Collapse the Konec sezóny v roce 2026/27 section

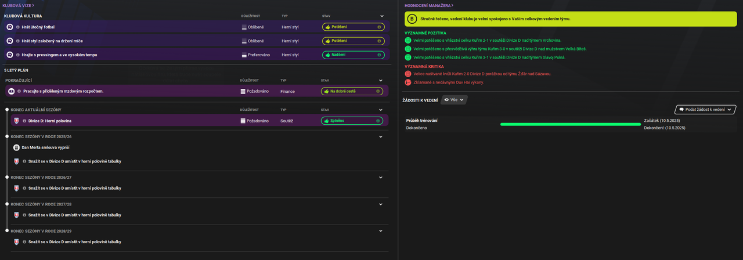381,177
